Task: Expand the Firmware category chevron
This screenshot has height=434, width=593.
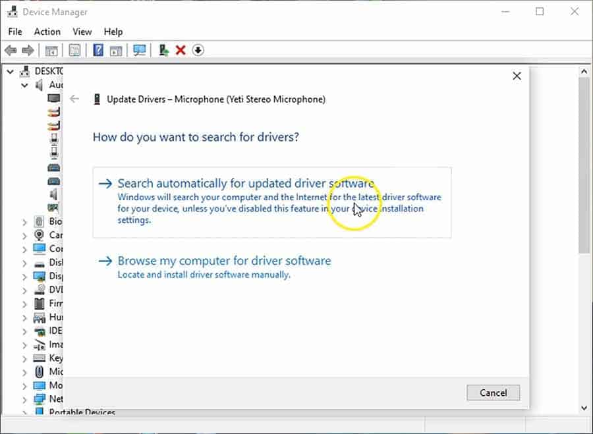Action: (x=24, y=304)
